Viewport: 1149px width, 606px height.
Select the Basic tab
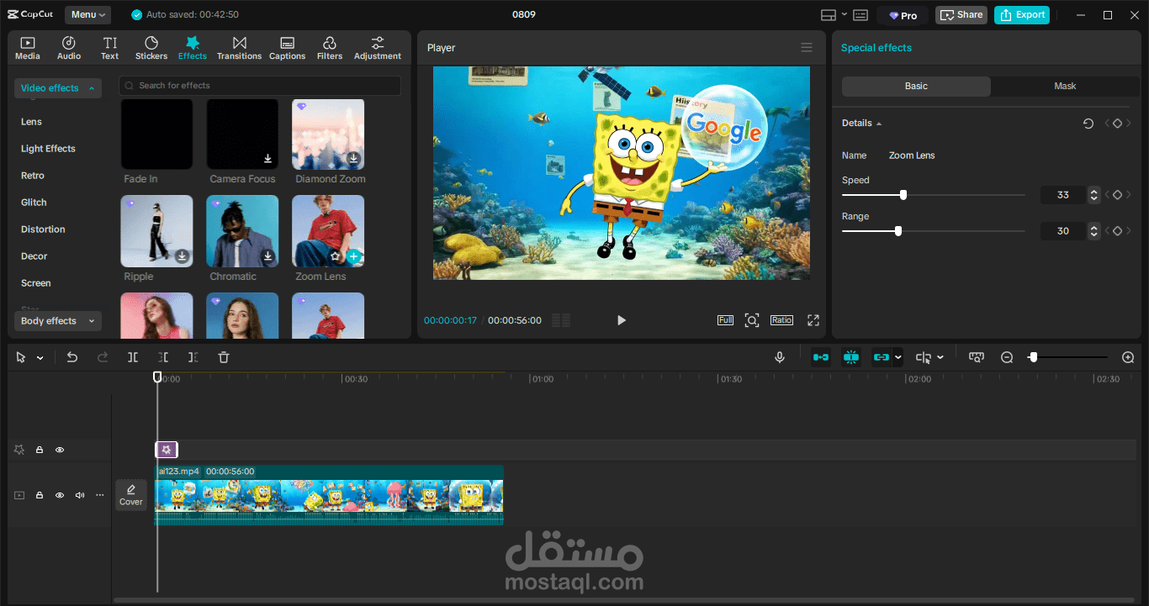click(916, 87)
